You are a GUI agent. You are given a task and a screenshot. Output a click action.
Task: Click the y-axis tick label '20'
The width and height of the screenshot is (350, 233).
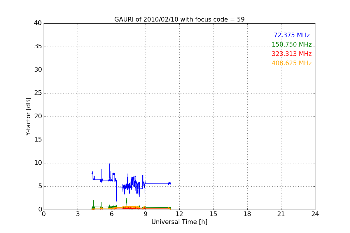click(38, 116)
